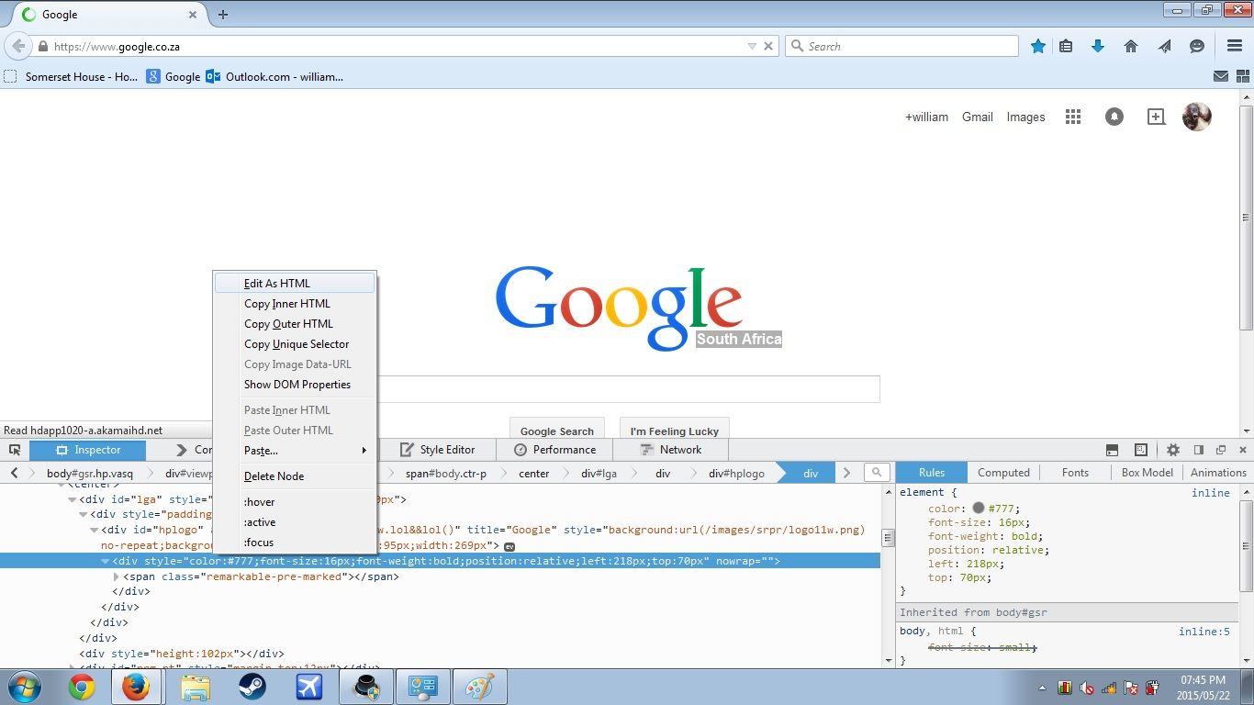Activate the :active pseudo-class state
This screenshot has height=705, width=1254.
click(260, 521)
